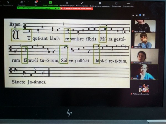Open Дистанционное управление remote control

coord(100,3)
